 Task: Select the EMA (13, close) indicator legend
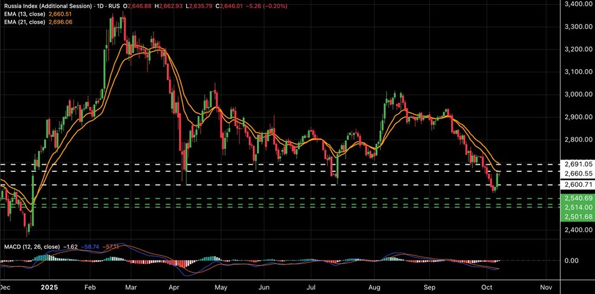(24, 14)
